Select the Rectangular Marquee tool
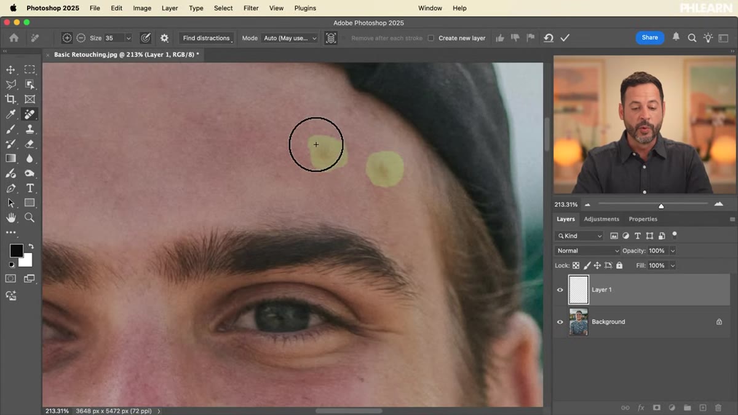The image size is (738, 415). (x=30, y=69)
